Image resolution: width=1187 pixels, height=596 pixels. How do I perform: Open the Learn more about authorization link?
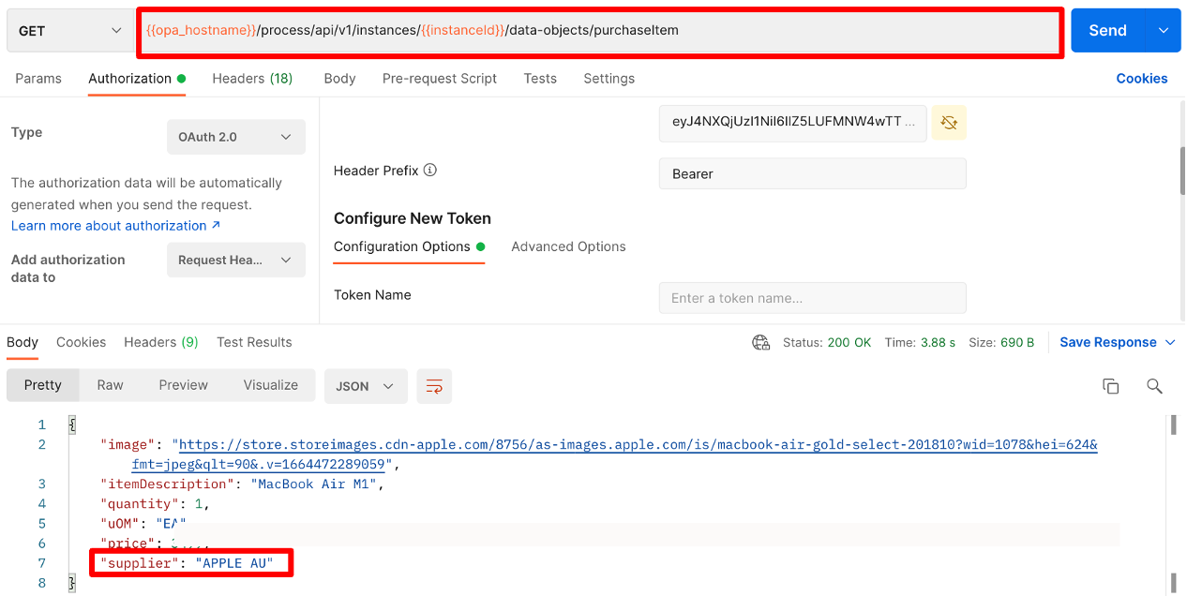click(x=108, y=225)
